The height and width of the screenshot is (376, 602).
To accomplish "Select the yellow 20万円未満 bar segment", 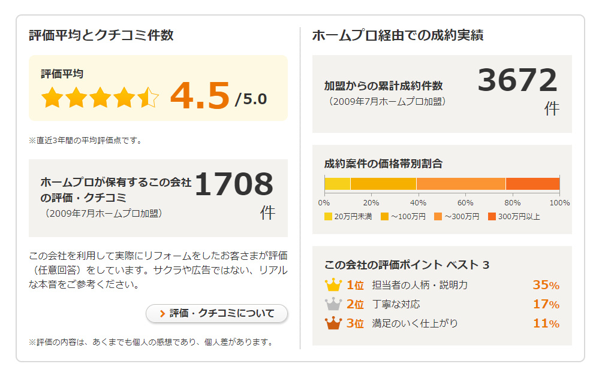I will (338, 184).
